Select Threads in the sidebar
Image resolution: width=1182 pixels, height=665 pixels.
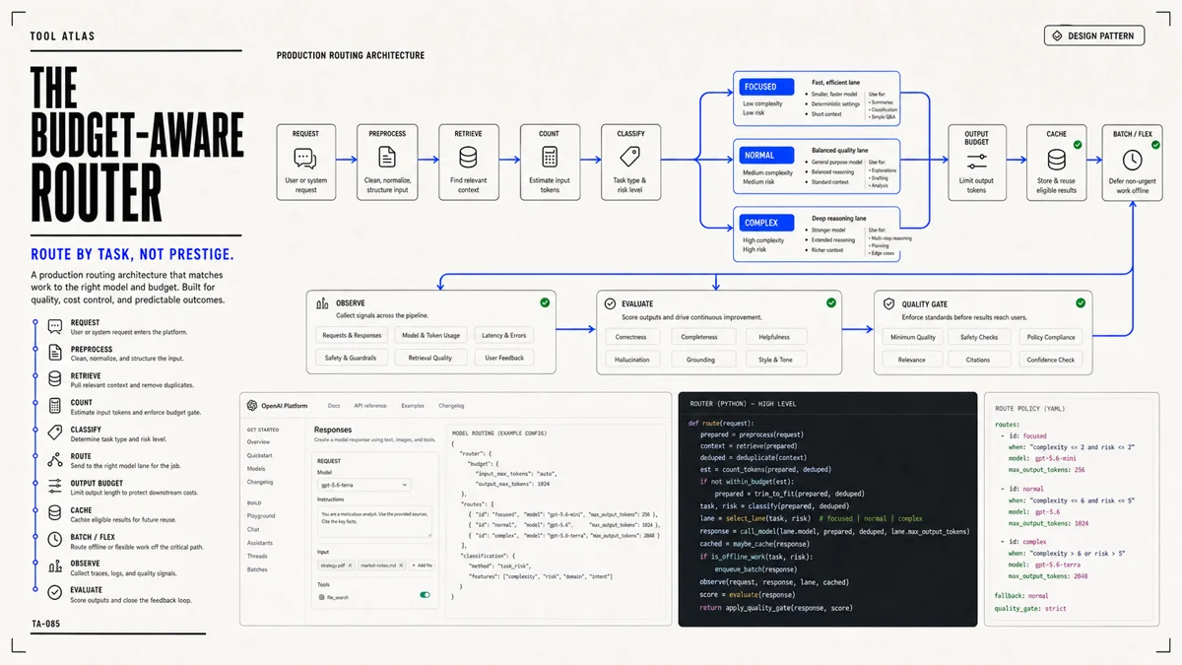pos(257,557)
